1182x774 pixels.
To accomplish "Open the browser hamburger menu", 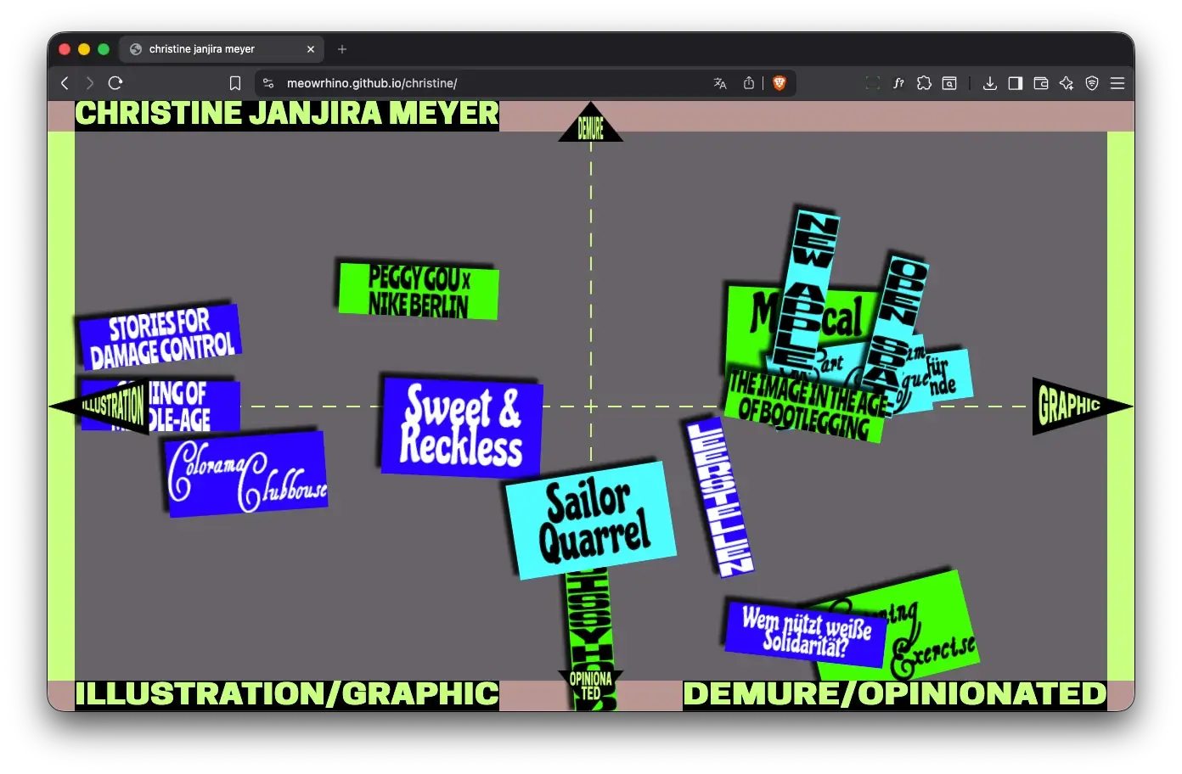I will pyautogui.click(x=1117, y=83).
